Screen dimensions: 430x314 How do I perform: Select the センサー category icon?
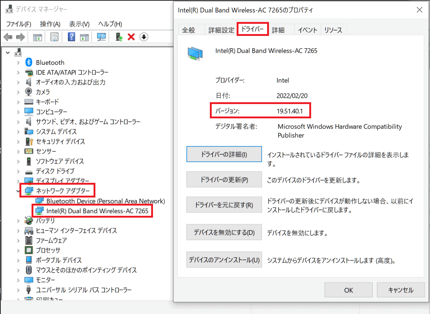(x=29, y=151)
